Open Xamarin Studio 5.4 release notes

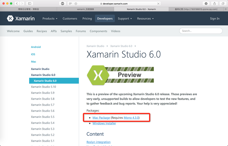pos(43,123)
